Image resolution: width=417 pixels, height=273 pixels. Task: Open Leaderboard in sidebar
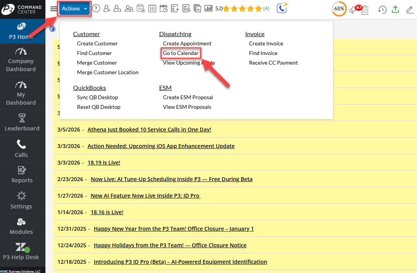(23, 122)
